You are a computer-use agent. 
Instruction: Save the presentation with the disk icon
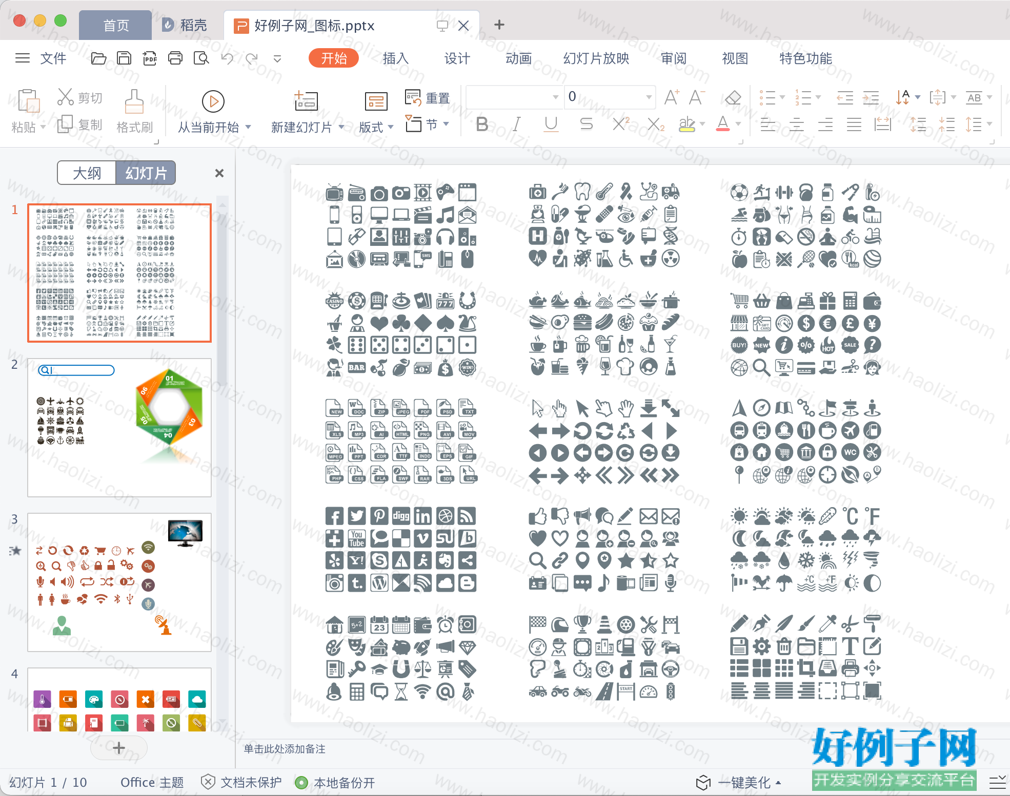tap(124, 58)
